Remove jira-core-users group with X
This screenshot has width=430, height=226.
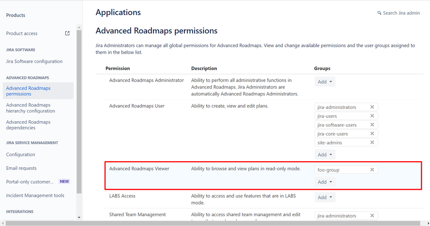click(372, 134)
